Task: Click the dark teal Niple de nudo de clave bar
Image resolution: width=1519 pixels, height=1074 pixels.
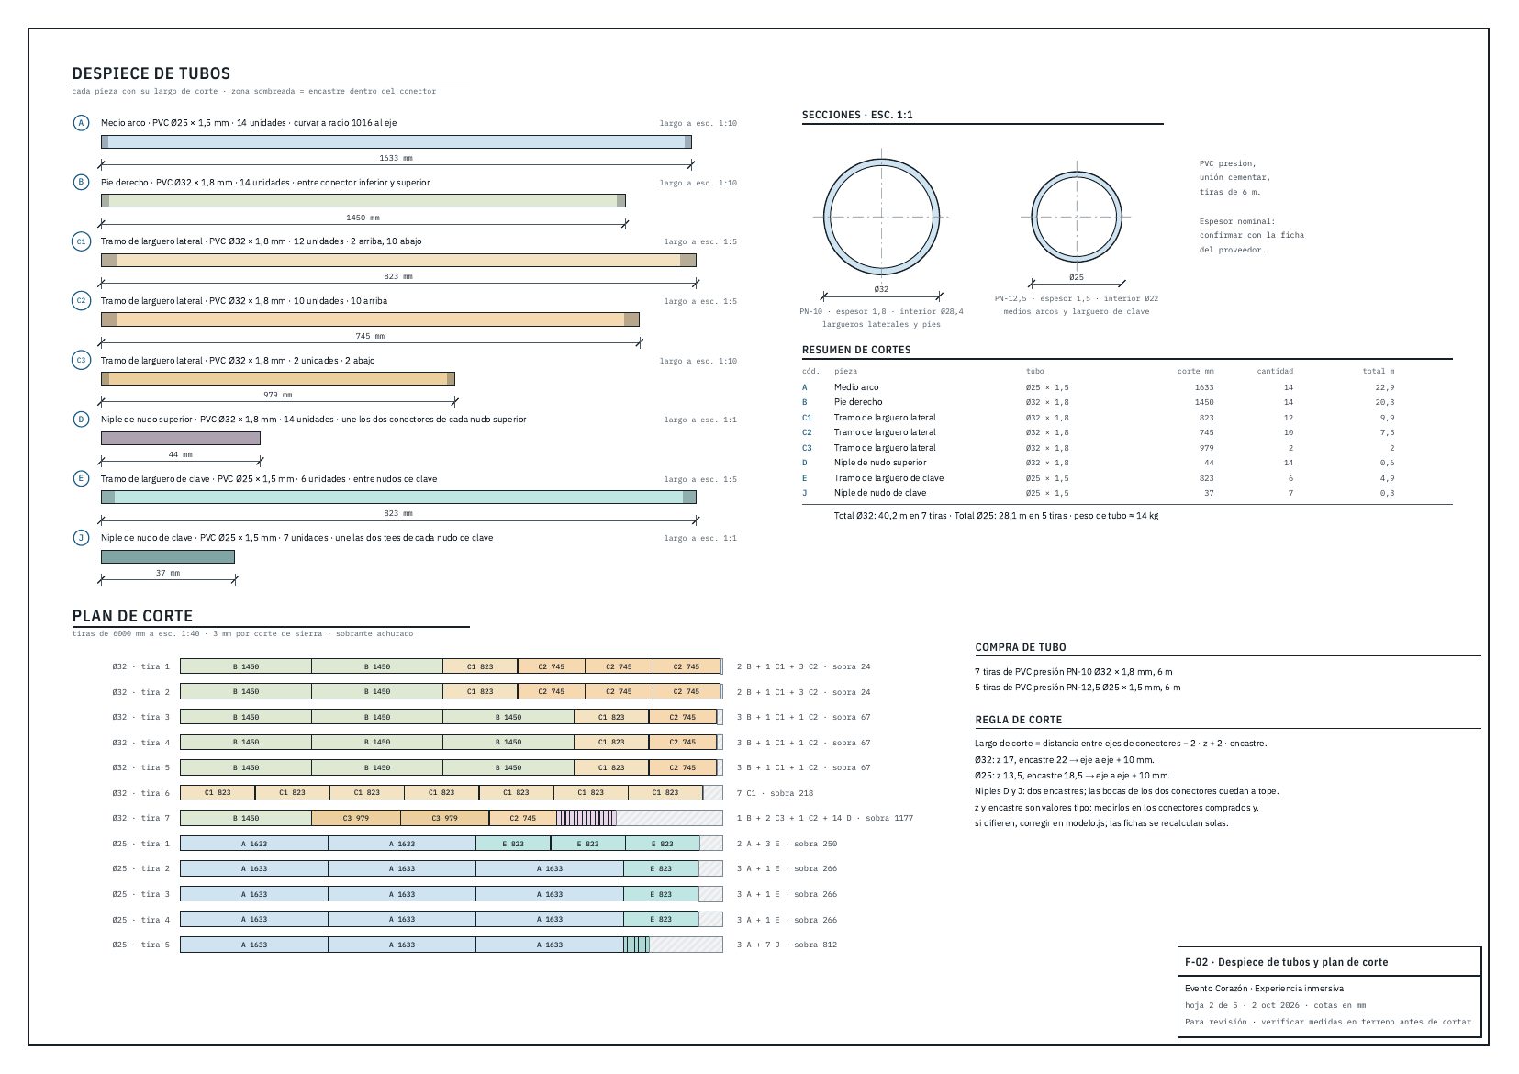Action: pos(168,556)
